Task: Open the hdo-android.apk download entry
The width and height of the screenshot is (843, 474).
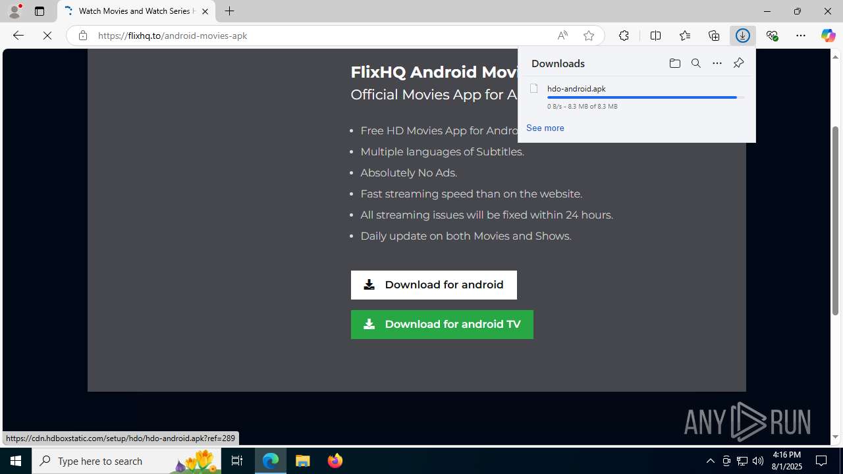Action: coord(636,96)
